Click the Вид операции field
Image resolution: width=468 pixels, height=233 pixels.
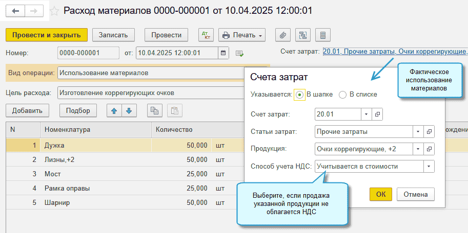(152, 73)
